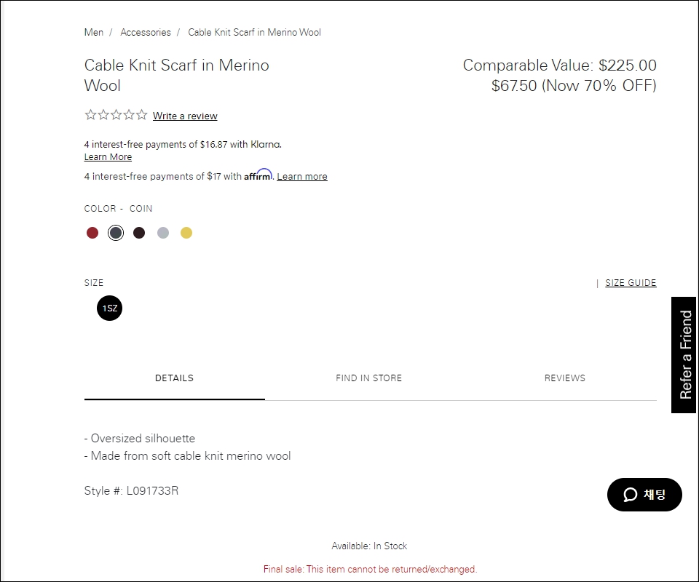Click Klarna's Learn More link
699x582 pixels.
[108, 157]
